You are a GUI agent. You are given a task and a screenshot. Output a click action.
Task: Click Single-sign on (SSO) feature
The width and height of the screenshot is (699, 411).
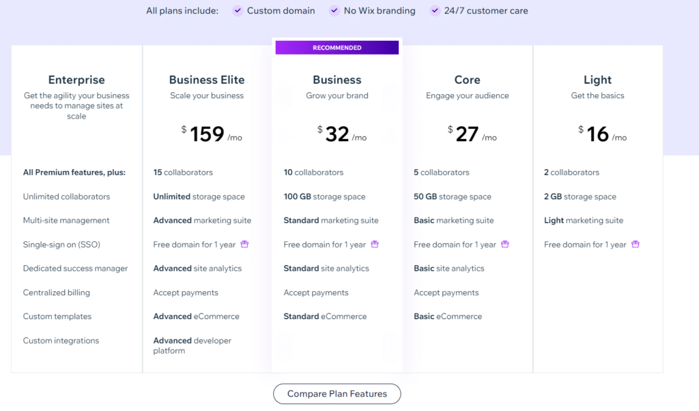coord(61,245)
